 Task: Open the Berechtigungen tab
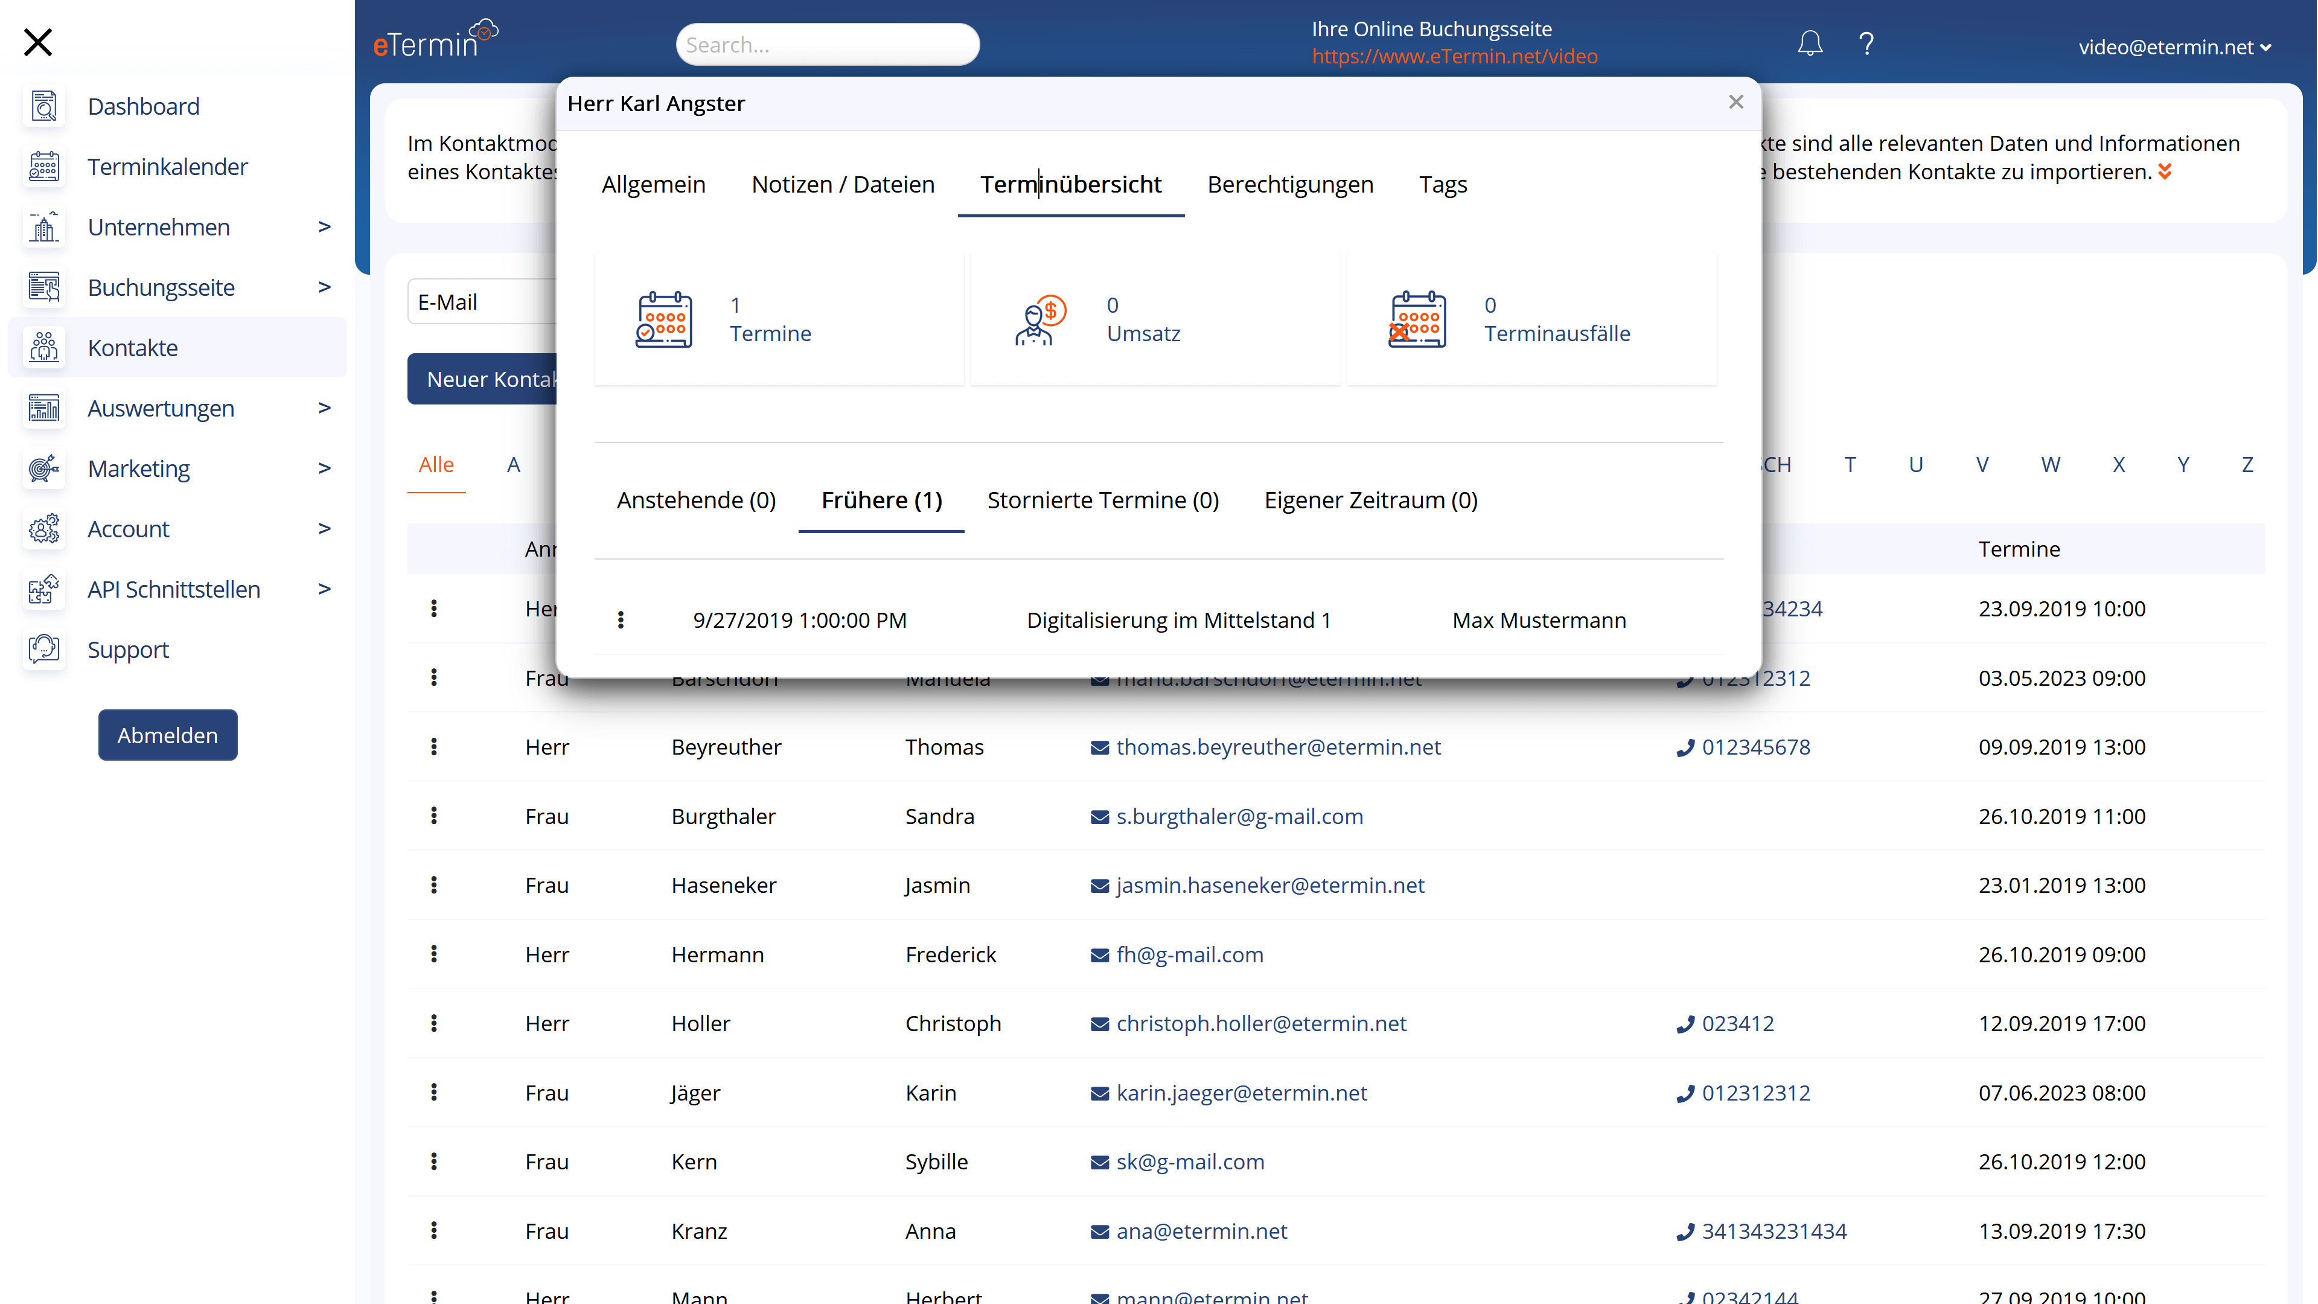click(x=1289, y=185)
